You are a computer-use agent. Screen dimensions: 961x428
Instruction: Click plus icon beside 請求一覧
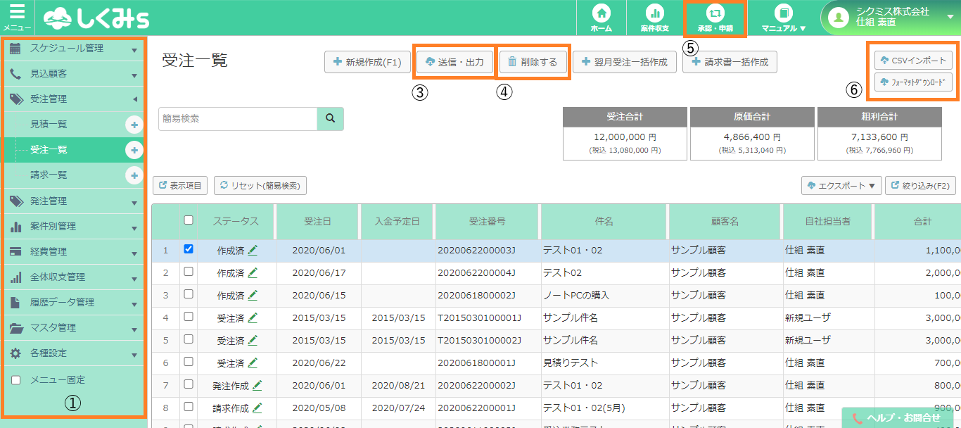coord(134,175)
